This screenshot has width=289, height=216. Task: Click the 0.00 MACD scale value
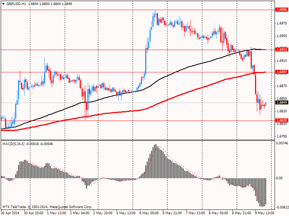pyautogui.click(x=279, y=178)
